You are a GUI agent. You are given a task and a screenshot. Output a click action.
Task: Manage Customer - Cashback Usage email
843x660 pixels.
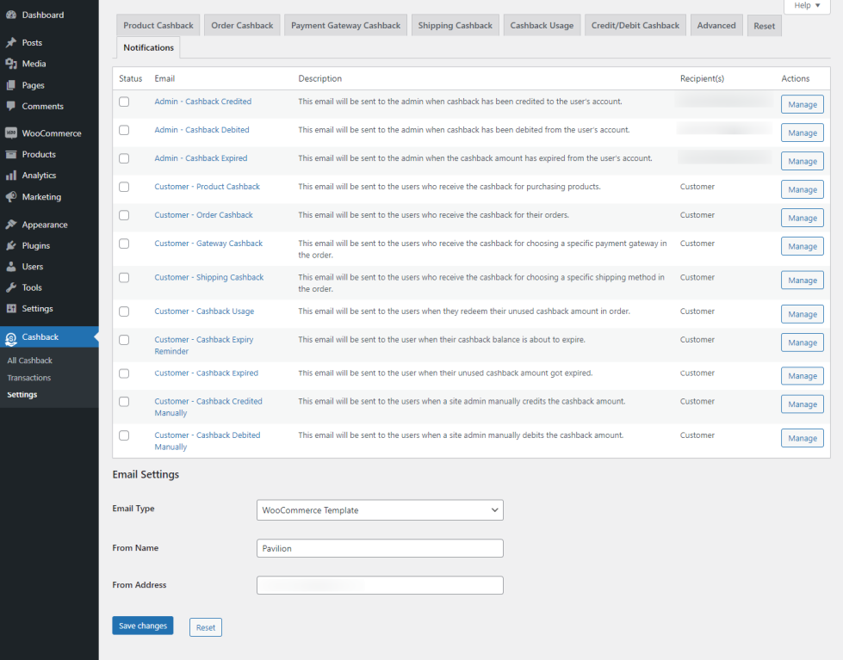tap(803, 314)
